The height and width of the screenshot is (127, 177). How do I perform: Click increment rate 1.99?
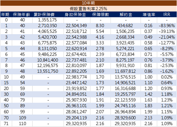pos(148,112)
